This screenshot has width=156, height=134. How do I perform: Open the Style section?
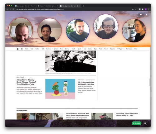click(x=95, y=49)
